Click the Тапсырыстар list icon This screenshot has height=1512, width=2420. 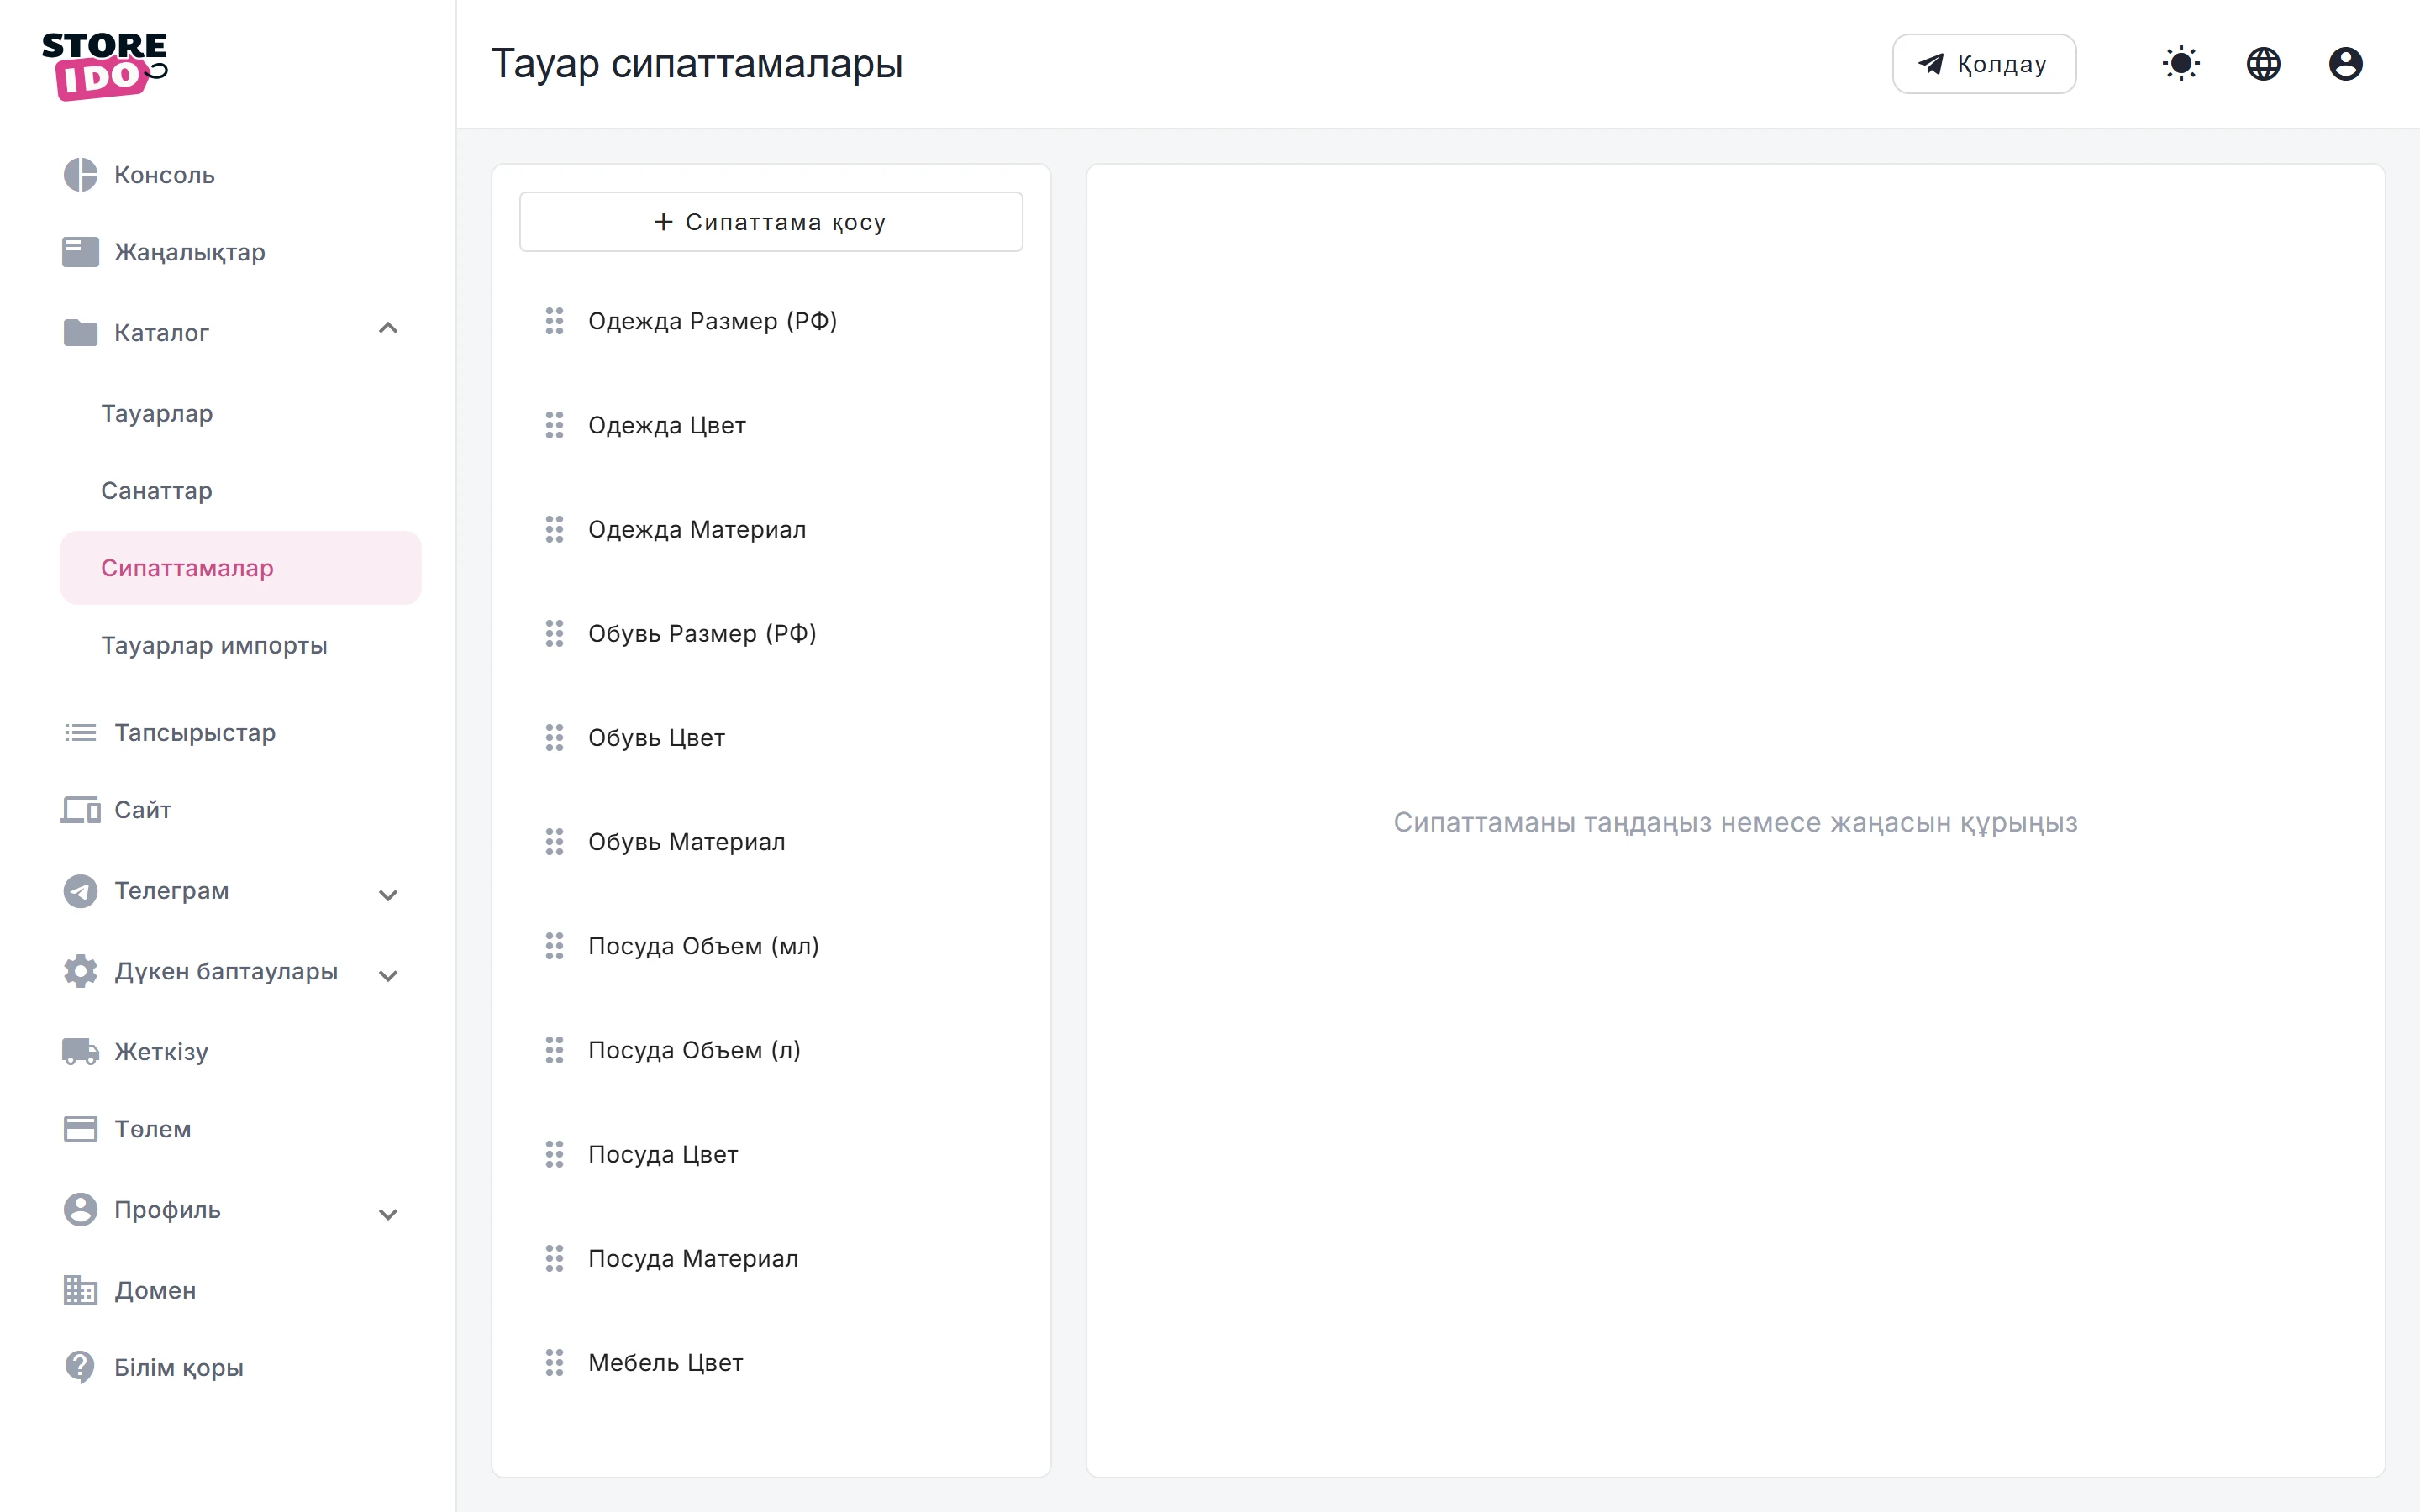point(80,733)
